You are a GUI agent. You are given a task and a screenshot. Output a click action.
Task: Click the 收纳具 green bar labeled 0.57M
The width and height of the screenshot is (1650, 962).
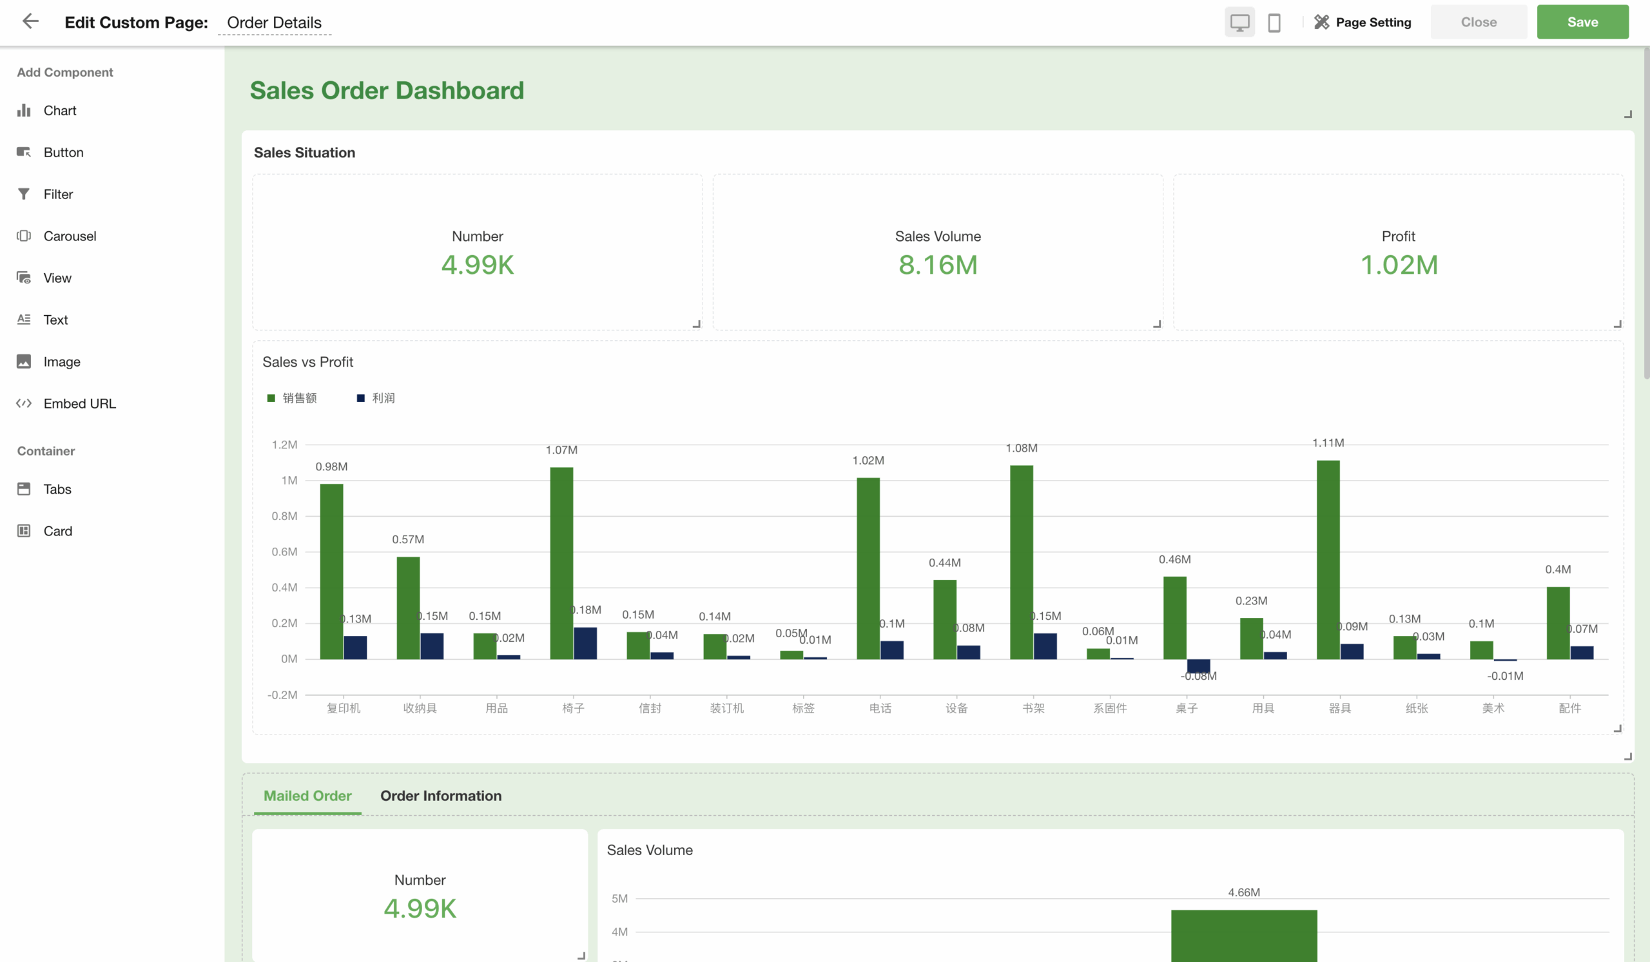(x=408, y=608)
